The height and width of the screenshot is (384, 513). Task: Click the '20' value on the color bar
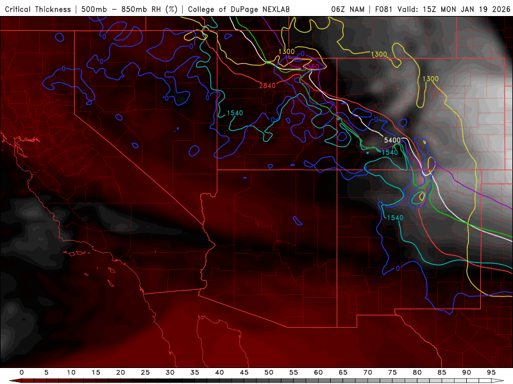point(121,372)
